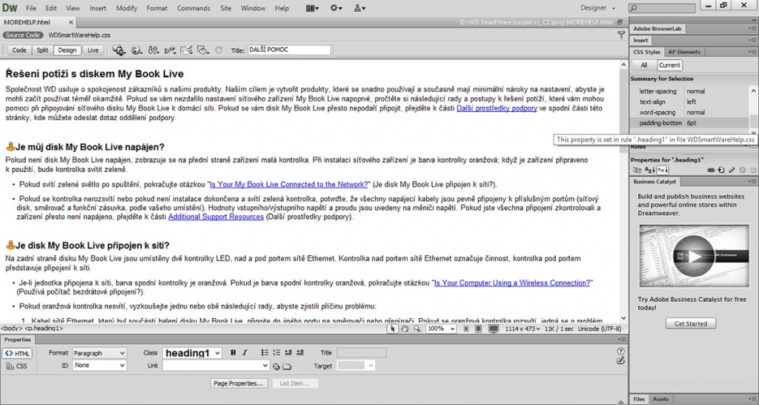Show only set properties in CSS panel
The image size is (759, 405).
pos(663,170)
